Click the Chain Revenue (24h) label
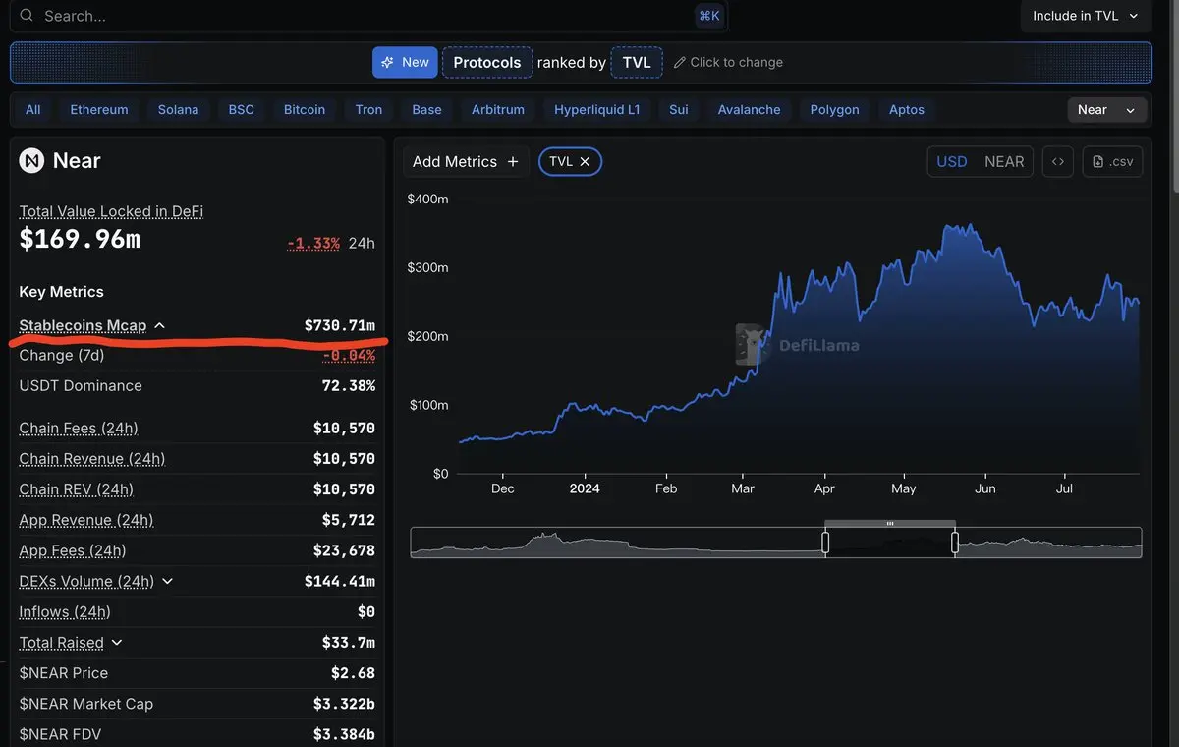 (x=92, y=459)
